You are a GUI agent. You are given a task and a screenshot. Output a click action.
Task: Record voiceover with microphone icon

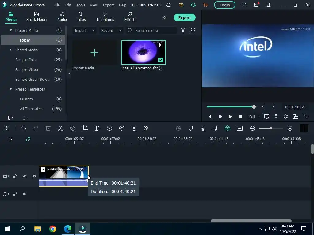pyautogui.click(x=203, y=128)
